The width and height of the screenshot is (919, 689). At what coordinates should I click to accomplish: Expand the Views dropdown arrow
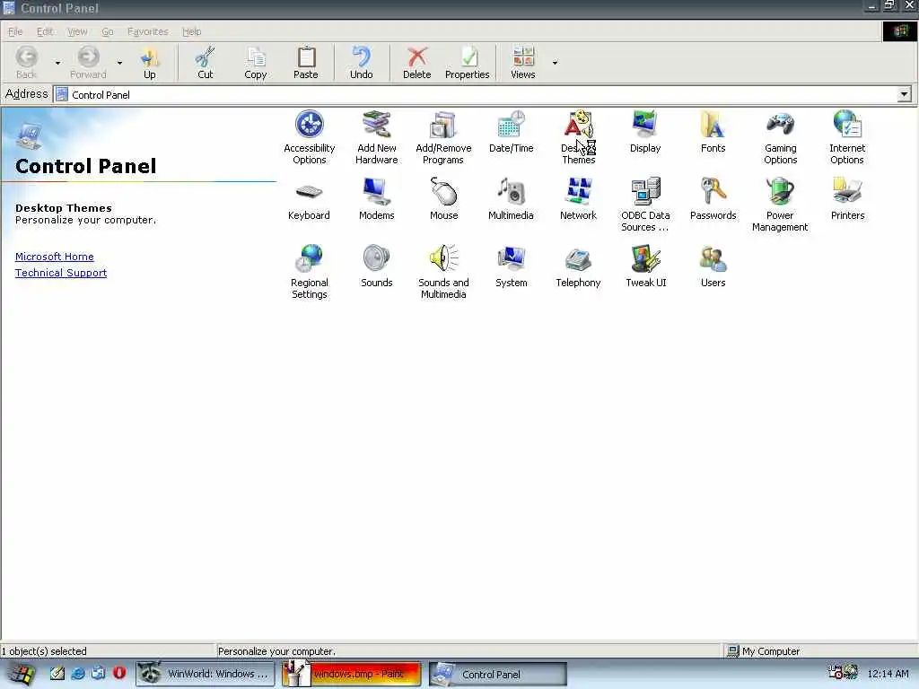coord(555,63)
